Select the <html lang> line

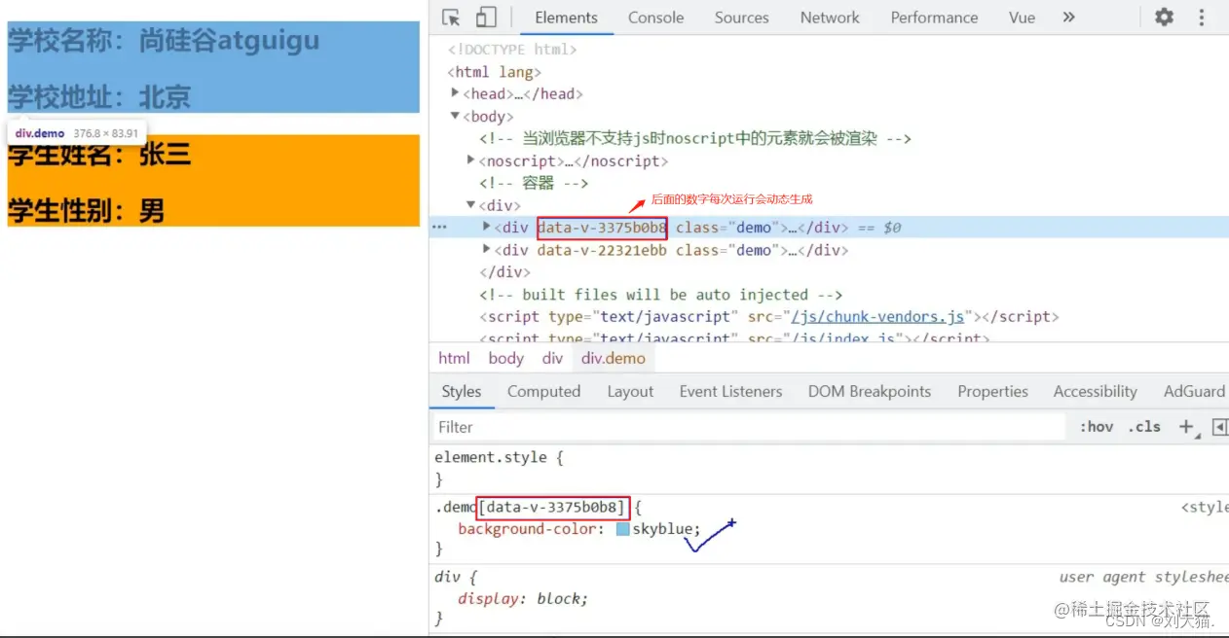point(494,71)
